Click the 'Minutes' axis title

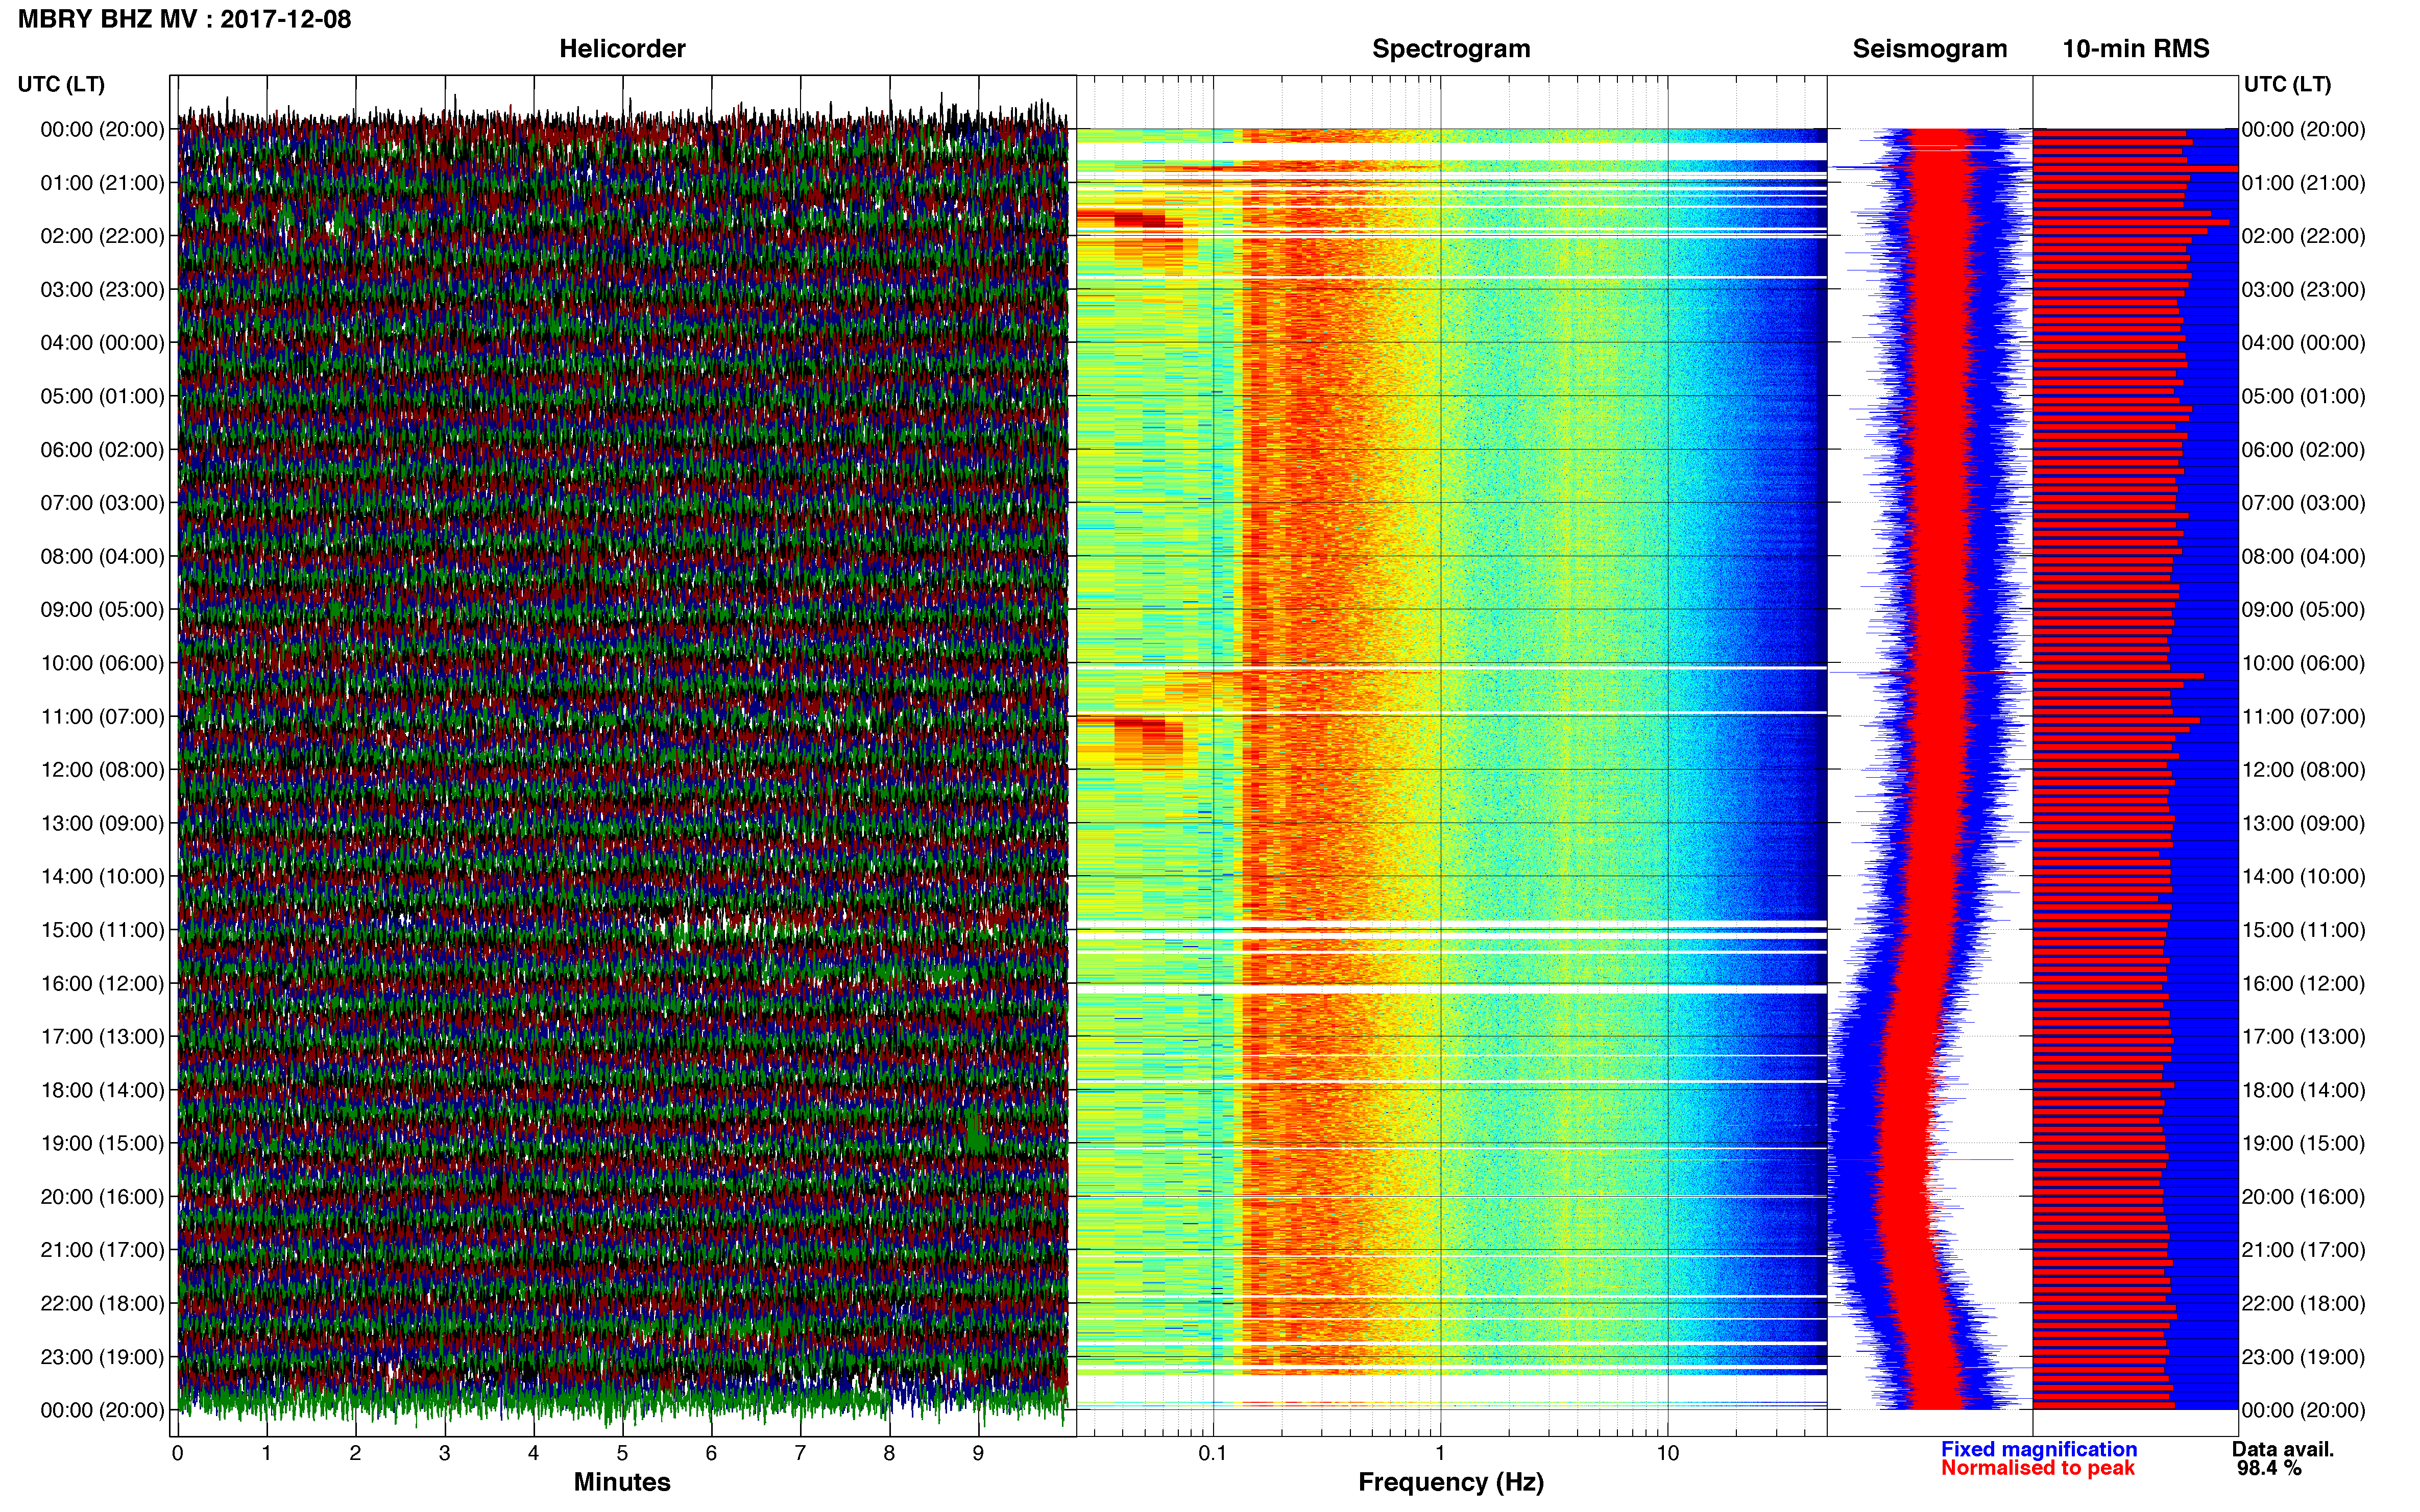click(x=622, y=1482)
